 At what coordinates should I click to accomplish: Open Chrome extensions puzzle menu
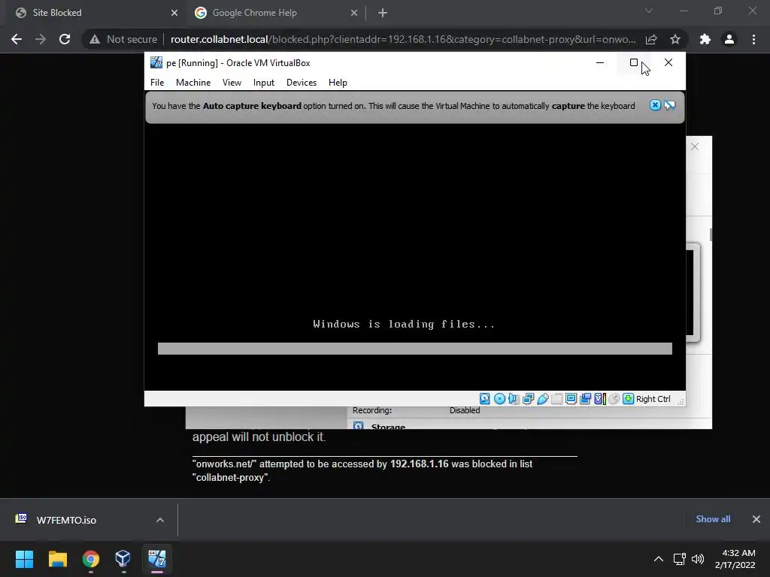click(705, 39)
